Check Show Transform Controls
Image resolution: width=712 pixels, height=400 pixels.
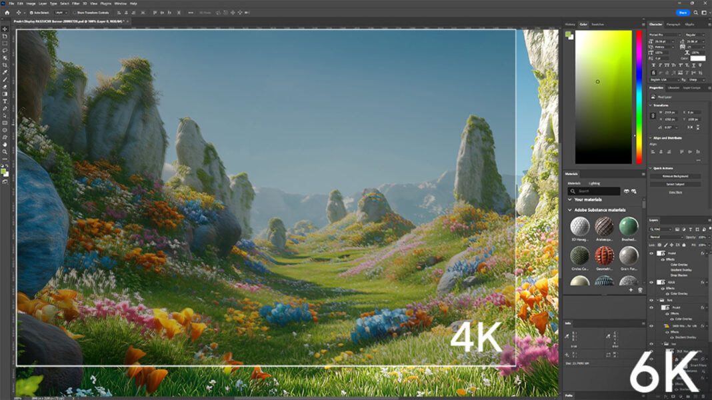click(x=75, y=12)
